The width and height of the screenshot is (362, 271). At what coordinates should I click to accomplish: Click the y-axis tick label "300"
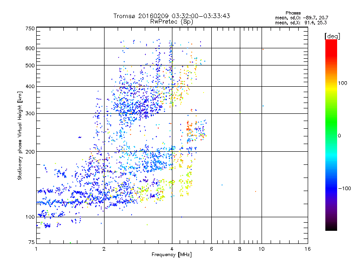point(30,114)
